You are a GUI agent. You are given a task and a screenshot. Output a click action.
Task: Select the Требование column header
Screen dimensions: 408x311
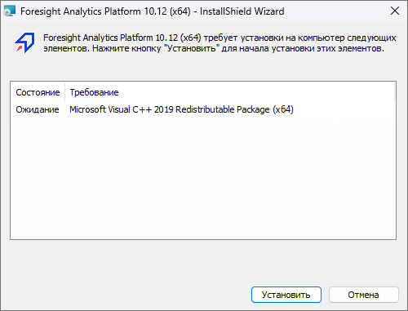point(229,92)
